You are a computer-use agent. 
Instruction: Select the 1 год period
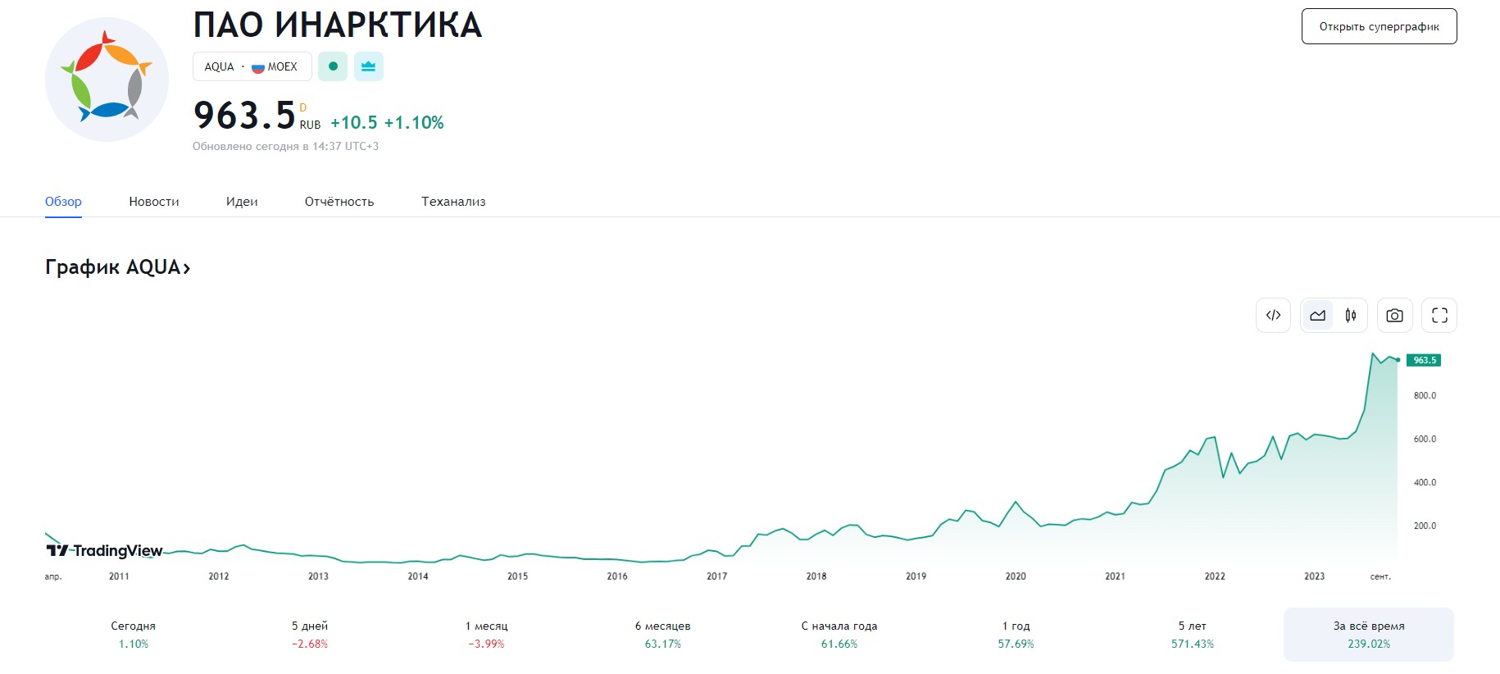tap(1016, 635)
